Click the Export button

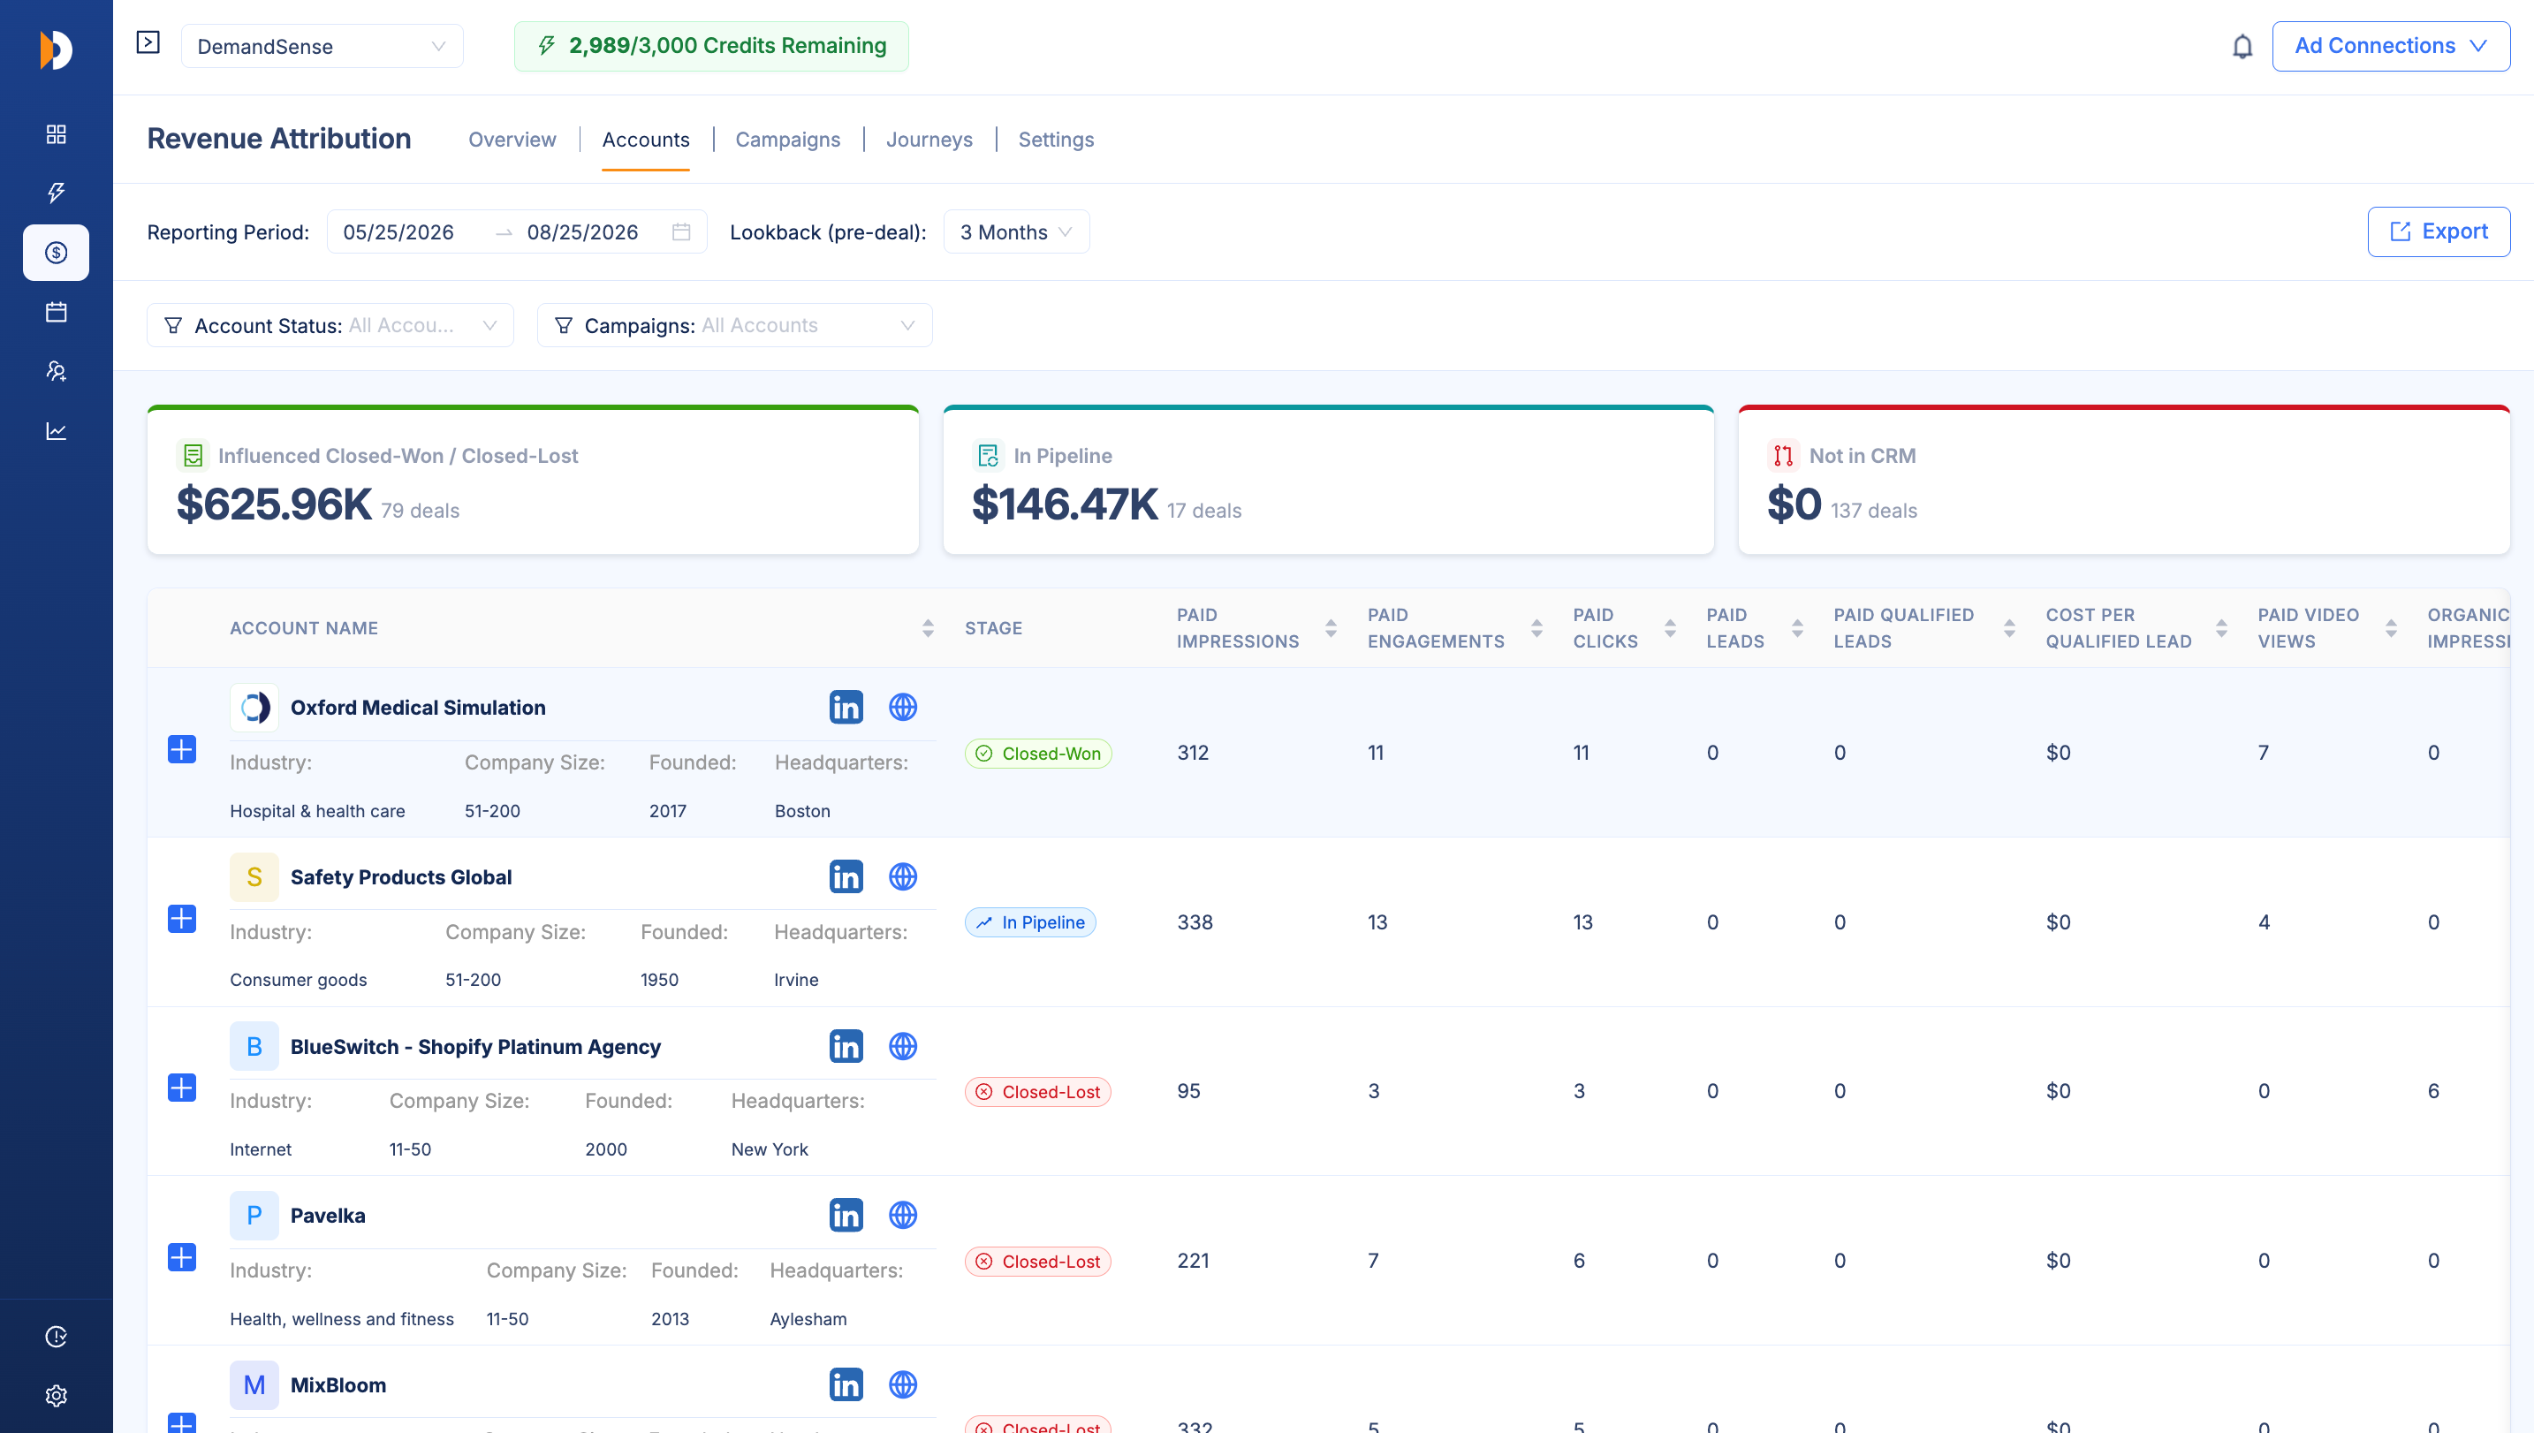click(x=2439, y=232)
